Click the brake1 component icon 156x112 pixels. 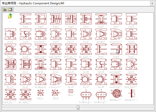(x=101, y=34)
